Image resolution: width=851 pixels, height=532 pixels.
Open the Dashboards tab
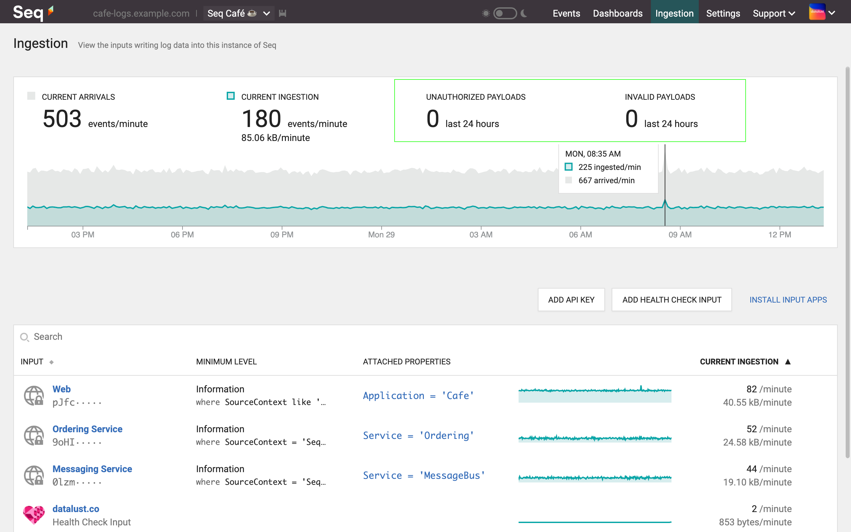[x=618, y=13]
